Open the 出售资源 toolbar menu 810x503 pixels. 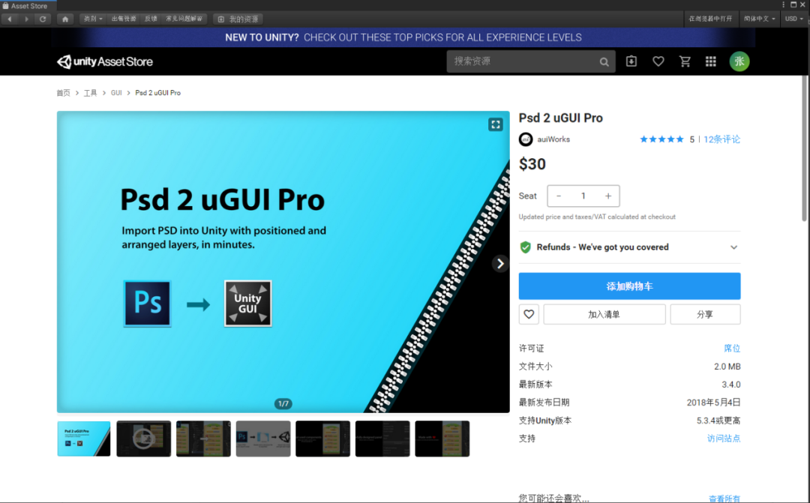(124, 19)
